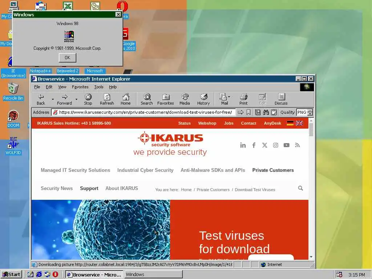Click the bookmark ribbon icon after the Go arrow
The image size is (372, 279).
pos(248,112)
